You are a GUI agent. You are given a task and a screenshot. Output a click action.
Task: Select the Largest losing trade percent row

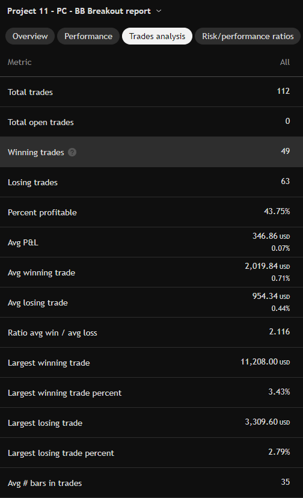tap(151, 452)
